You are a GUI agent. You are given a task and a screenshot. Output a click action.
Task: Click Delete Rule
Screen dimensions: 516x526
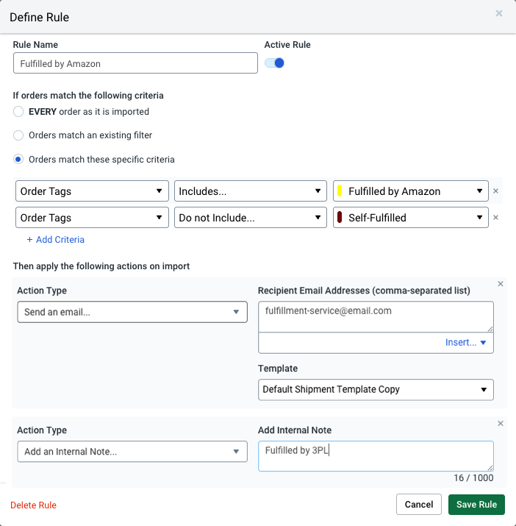[x=33, y=505]
